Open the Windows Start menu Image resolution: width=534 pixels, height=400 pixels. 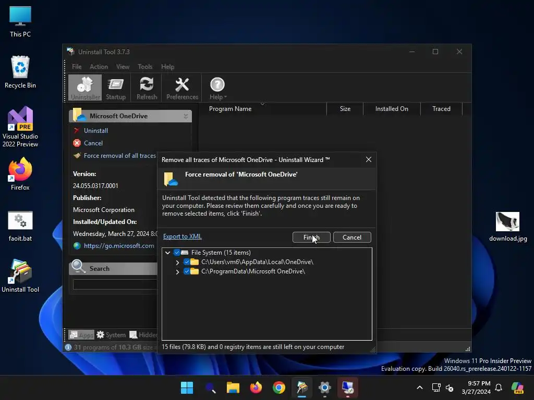point(187,387)
